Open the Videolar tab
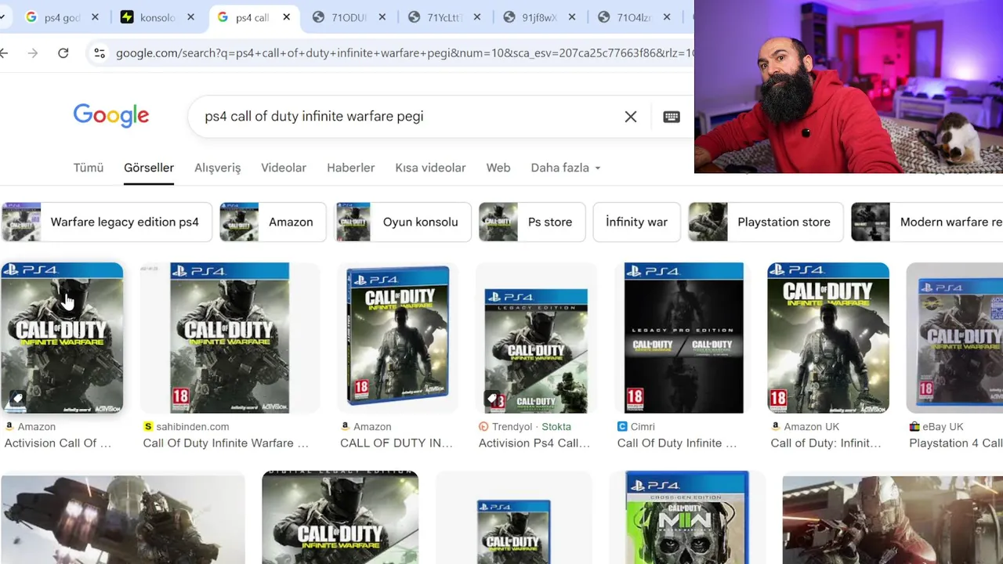 (x=284, y=168)
